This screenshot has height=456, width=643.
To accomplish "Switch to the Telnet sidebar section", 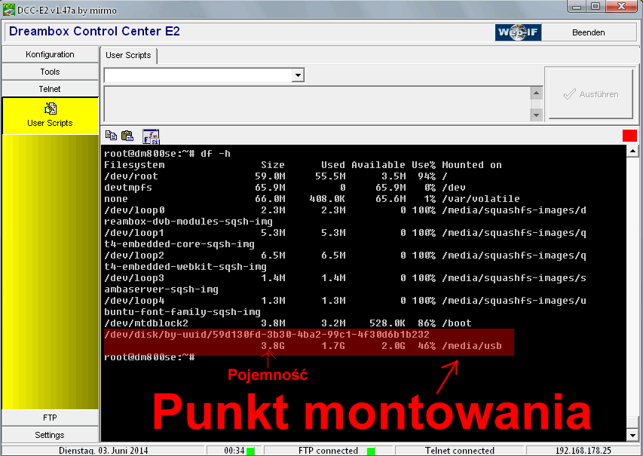I will click(50, 89).
